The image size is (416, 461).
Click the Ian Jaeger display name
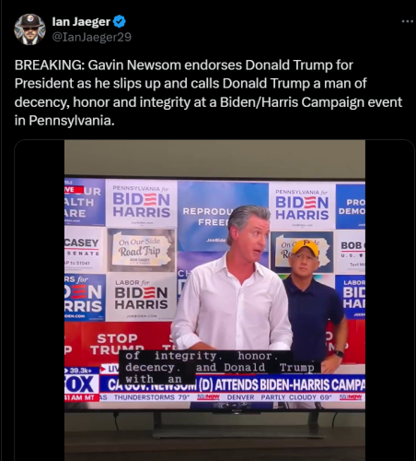pos(81,21)
